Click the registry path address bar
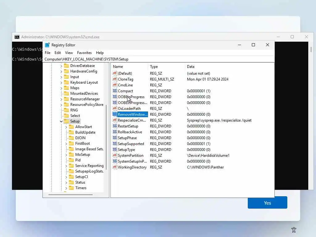 (x=159, y=59)
